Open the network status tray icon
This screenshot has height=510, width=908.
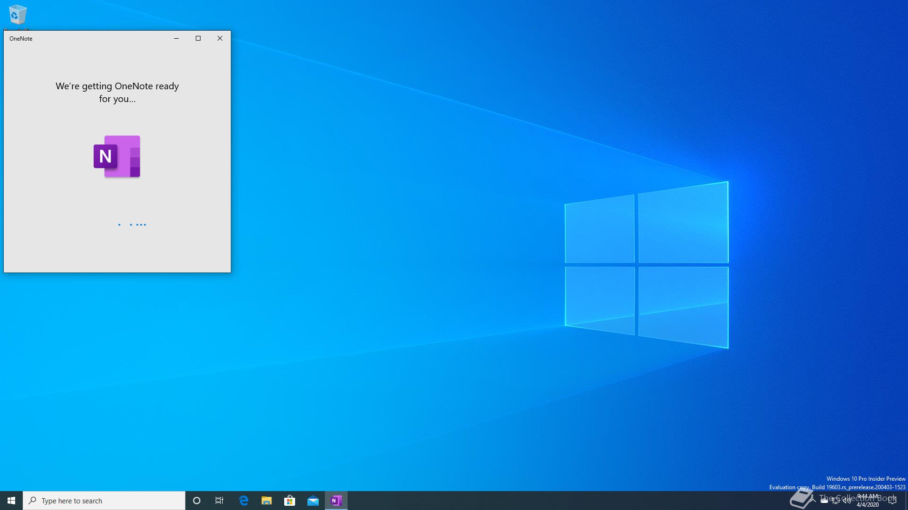[x=836, y=501]
